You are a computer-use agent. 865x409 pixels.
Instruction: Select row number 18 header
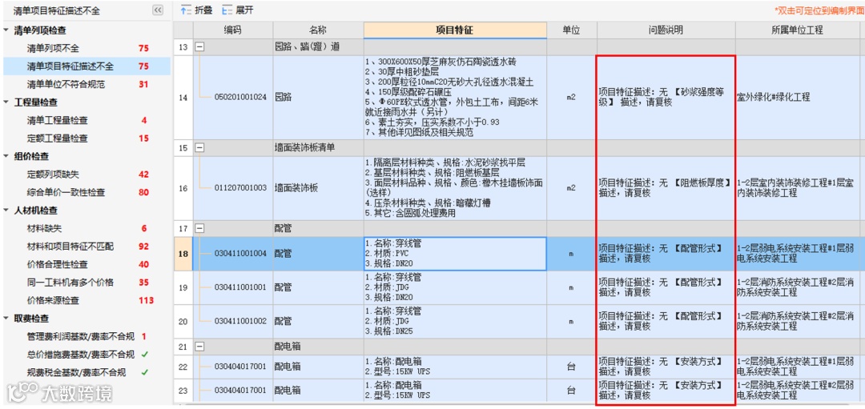(x=183, y=254)
